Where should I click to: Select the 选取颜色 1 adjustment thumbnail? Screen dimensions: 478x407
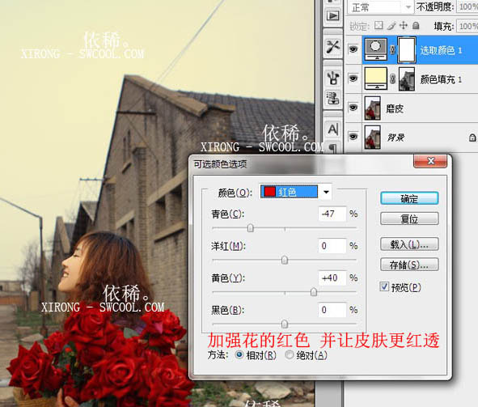[x=376, y=49]
